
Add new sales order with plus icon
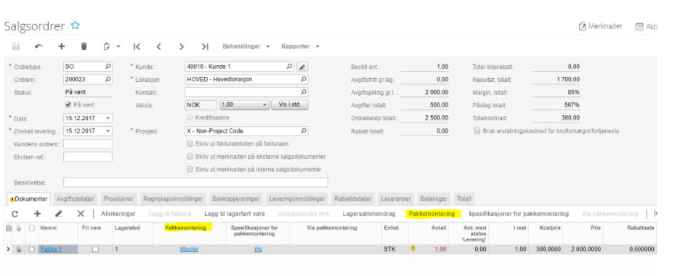[x=62, y=46]
